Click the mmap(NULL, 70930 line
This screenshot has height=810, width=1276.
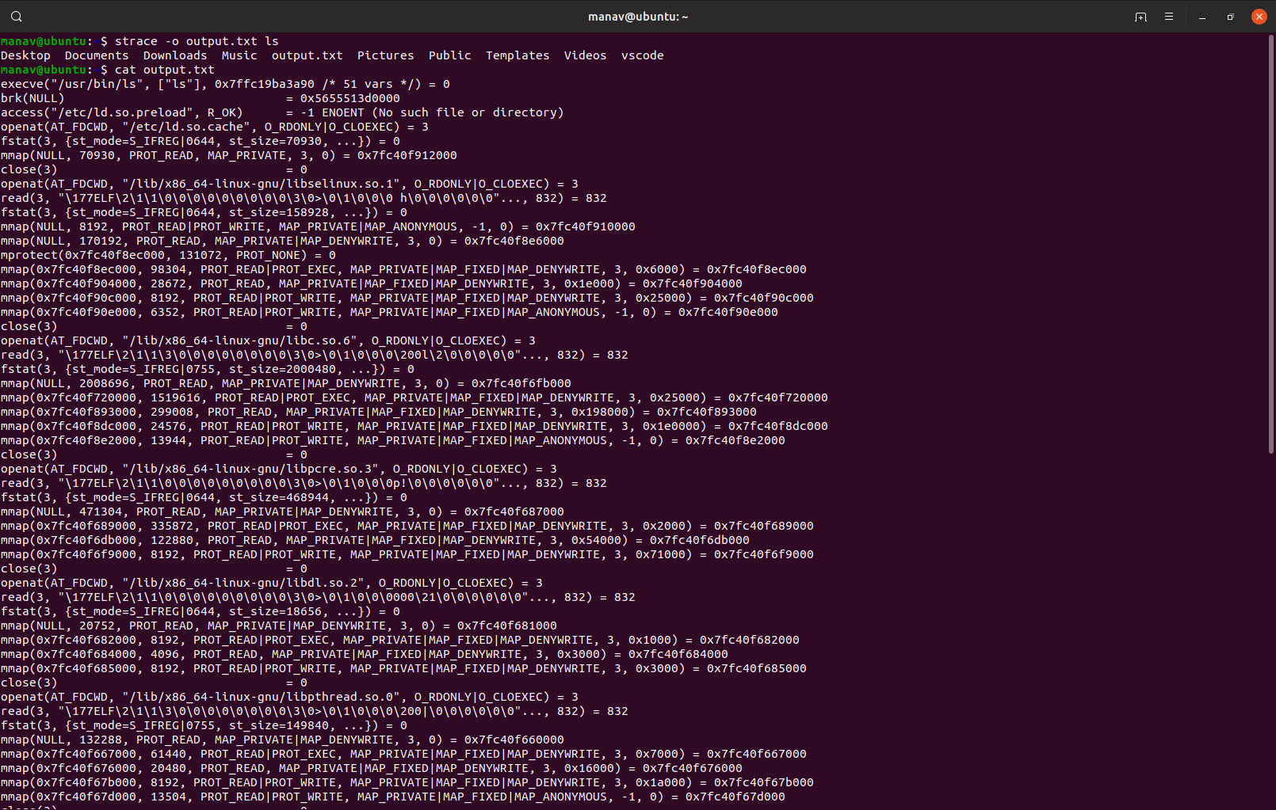click(x=229, y=155)
